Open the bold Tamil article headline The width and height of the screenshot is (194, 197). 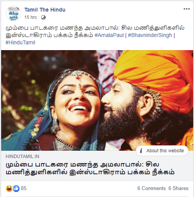[x=90, y=168]
